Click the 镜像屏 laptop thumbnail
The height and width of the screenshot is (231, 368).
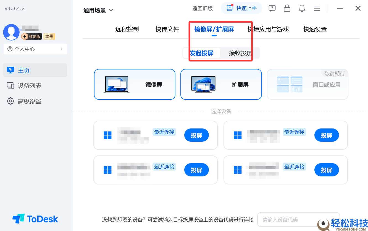coord(117,84)
